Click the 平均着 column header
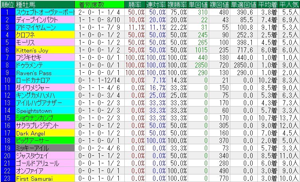300x182 pixels. pyautogui.click(x=268, y=4)
